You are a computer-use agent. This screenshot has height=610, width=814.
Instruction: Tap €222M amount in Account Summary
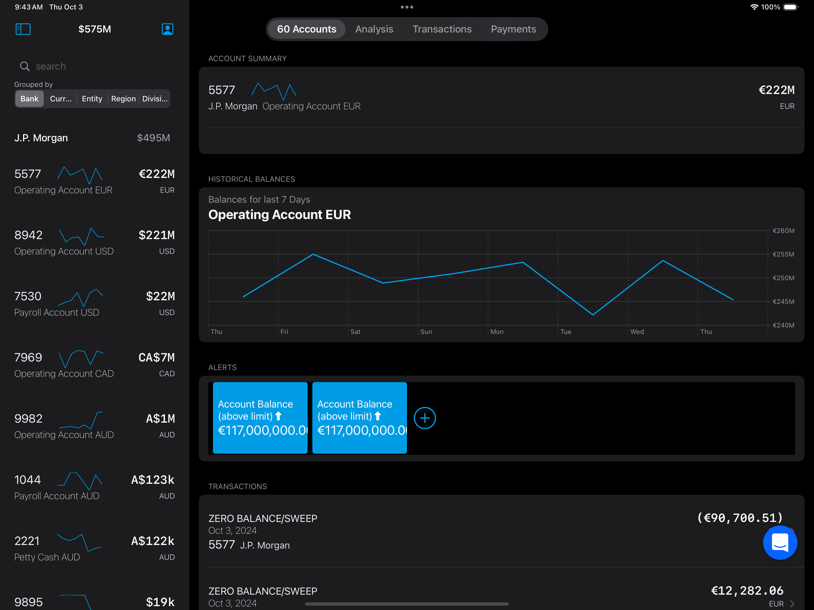[x=776, y=90]
